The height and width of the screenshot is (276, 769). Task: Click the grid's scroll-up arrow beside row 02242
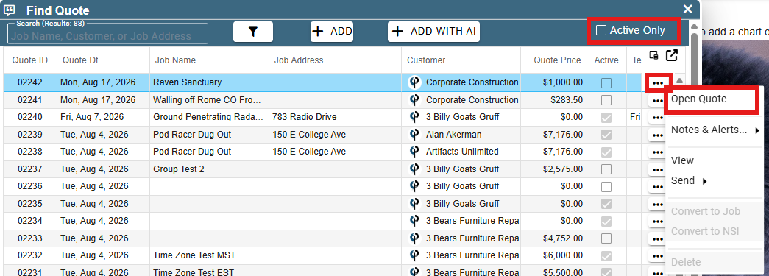point(679,81)
